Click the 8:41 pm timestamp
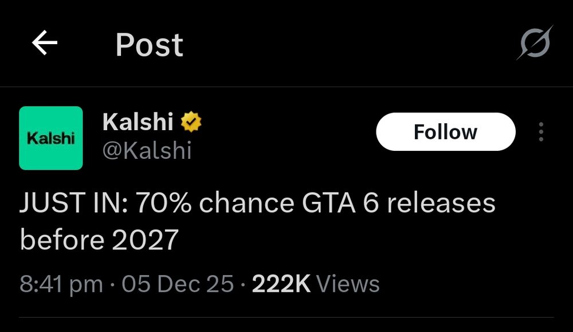Viewport: 573px width, 332px height. 61,284
